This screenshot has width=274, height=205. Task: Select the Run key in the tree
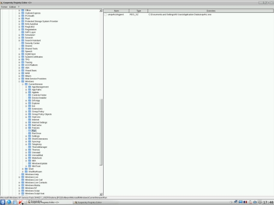34,131
